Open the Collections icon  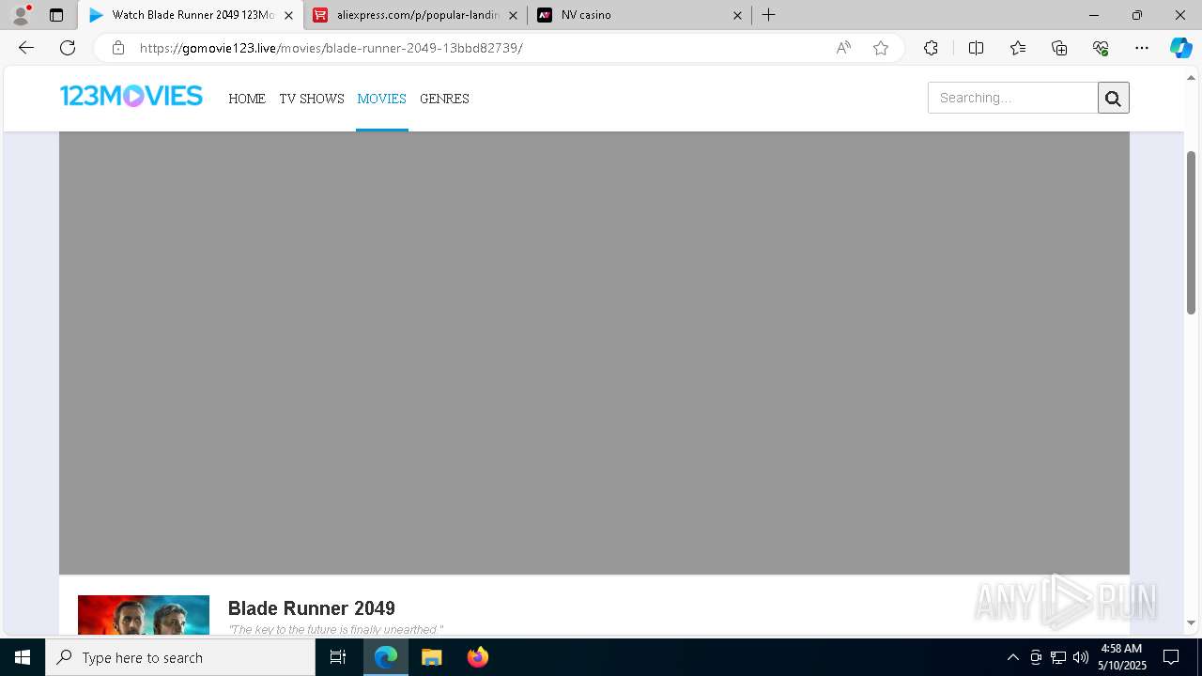tap(1059, 48)
